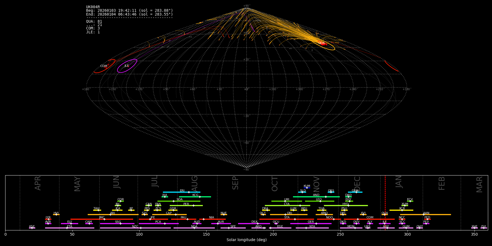Click the white peak cross on PER bar
492x246 pixels.
[194, 206]
